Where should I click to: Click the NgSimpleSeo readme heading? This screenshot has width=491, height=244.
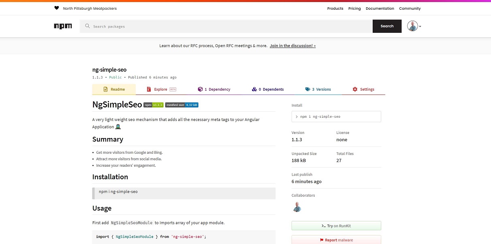[117, 105]
